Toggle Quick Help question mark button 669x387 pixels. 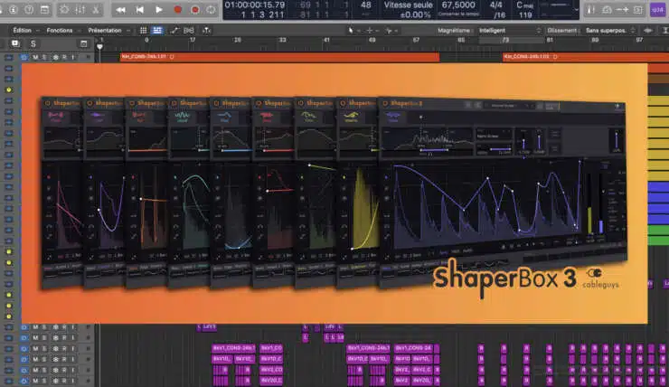pos(28,9)
